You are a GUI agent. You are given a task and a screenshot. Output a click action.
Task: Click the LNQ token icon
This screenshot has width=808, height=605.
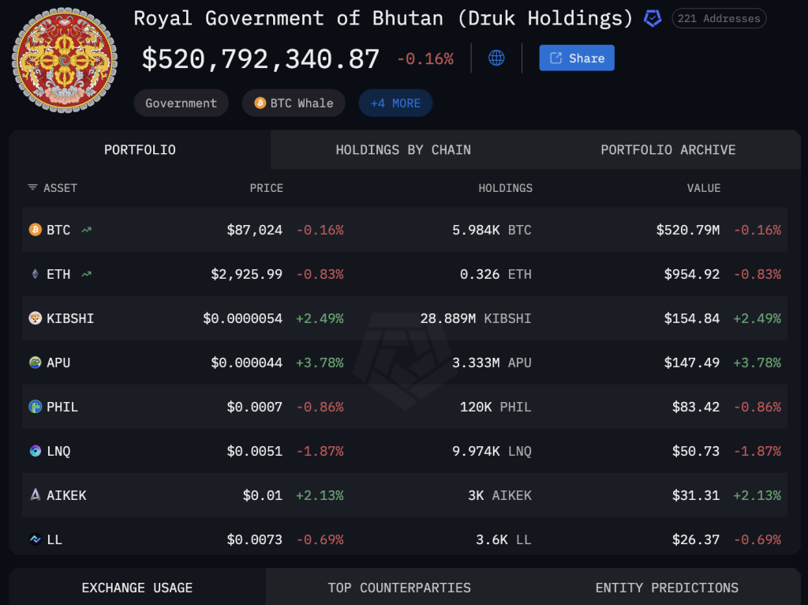[x=35, y=451]
